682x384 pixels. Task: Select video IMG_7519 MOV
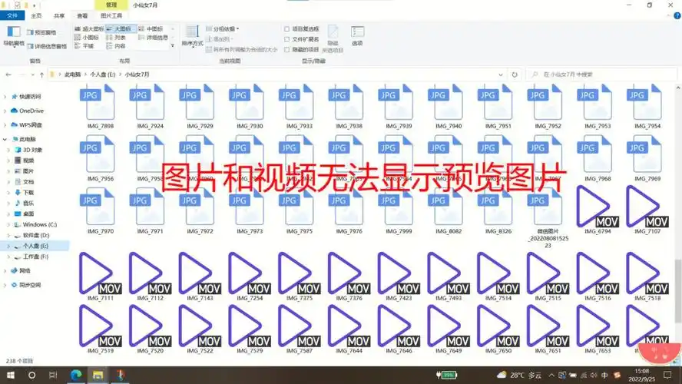click(101, 329)
